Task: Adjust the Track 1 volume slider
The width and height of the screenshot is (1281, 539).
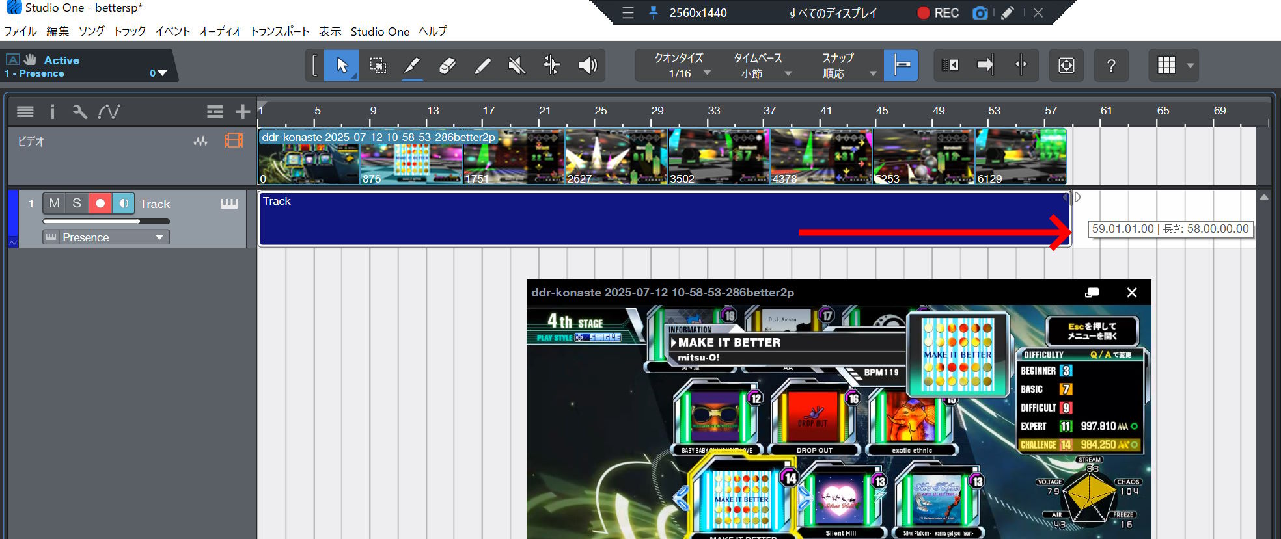Action: 106,221
